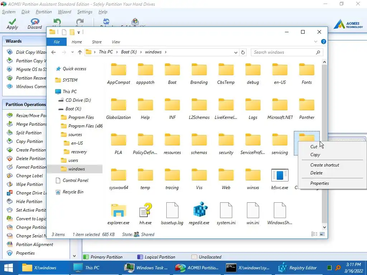Click the Merge Partitions icon

click(x=10, y=124)
